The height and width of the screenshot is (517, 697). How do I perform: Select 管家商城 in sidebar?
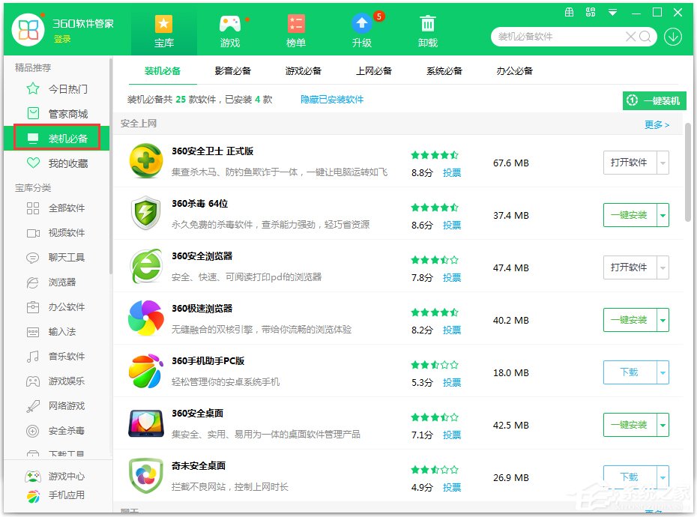57,114
